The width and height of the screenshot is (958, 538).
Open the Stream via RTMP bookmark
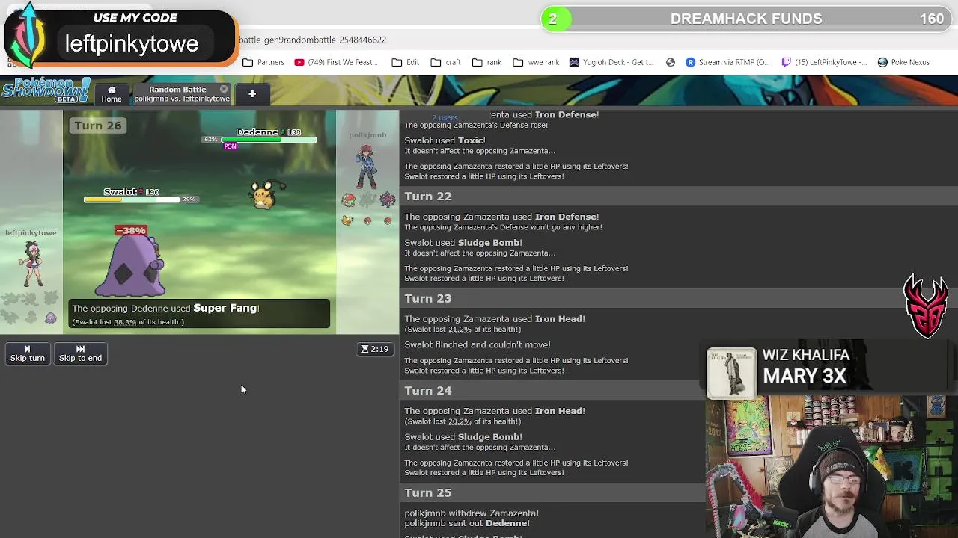pyautogui.click(x=727, y=62)
